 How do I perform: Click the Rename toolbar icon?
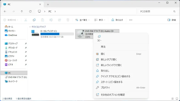pyautogui.click(x=51, y=20)
